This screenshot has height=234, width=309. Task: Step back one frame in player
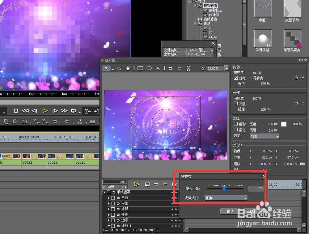tap(34, 111)
